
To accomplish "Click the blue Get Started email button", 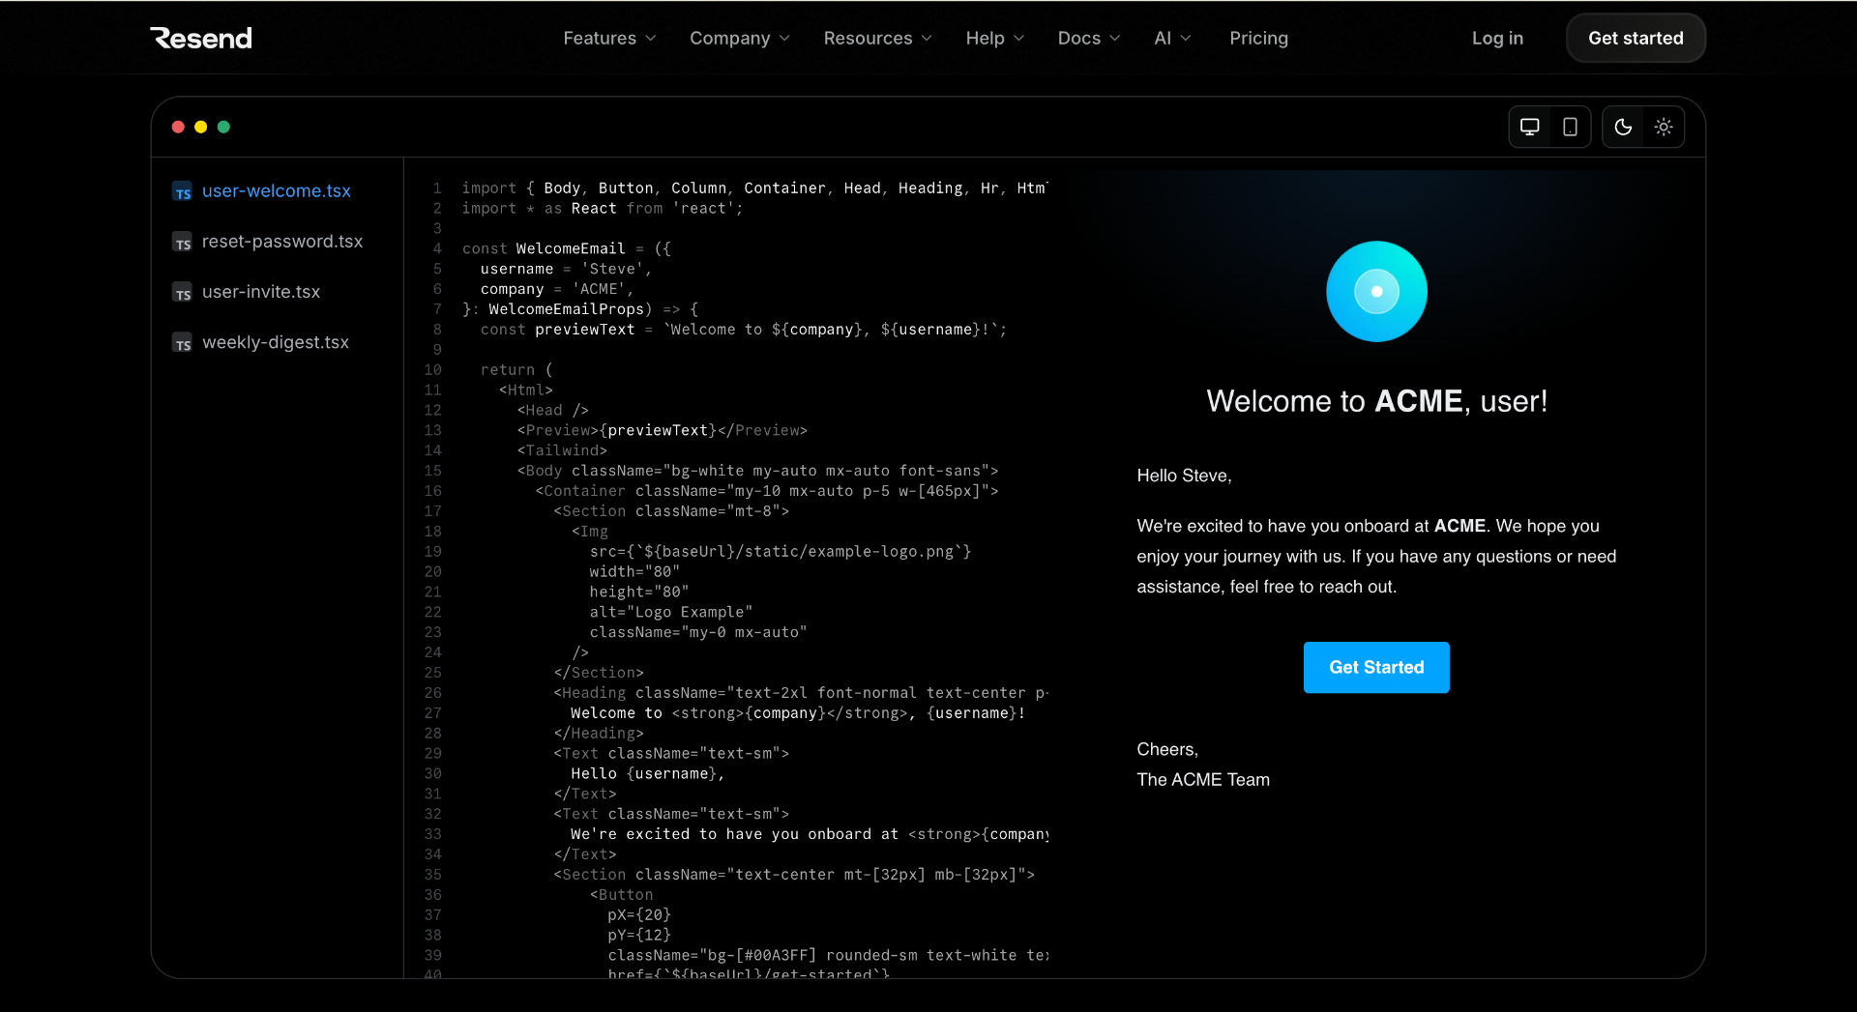I will 1376,667.
